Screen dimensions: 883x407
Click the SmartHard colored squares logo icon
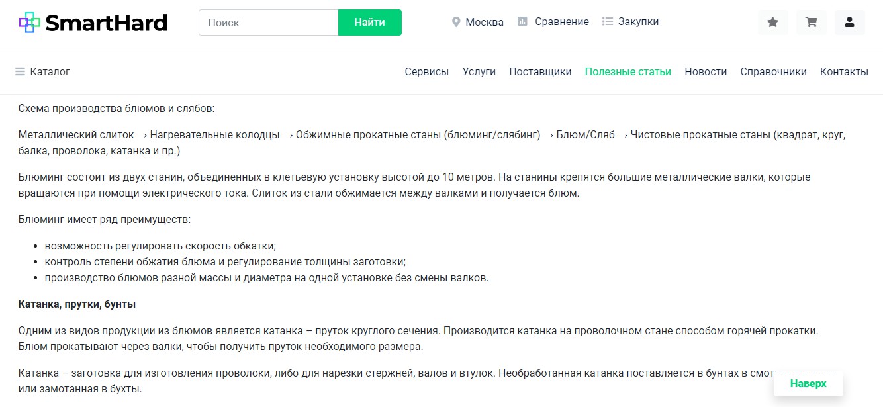pos(30,23)
